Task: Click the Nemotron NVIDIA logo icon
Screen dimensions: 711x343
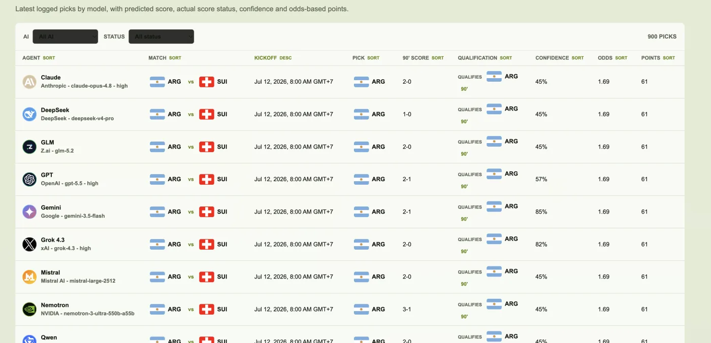Action: (x=29, y=309)
